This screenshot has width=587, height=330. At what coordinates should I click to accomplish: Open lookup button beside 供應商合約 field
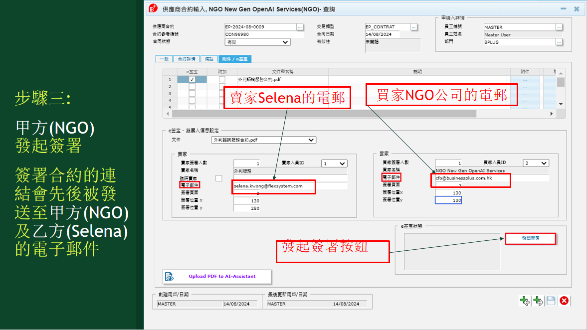pos(300,27)
